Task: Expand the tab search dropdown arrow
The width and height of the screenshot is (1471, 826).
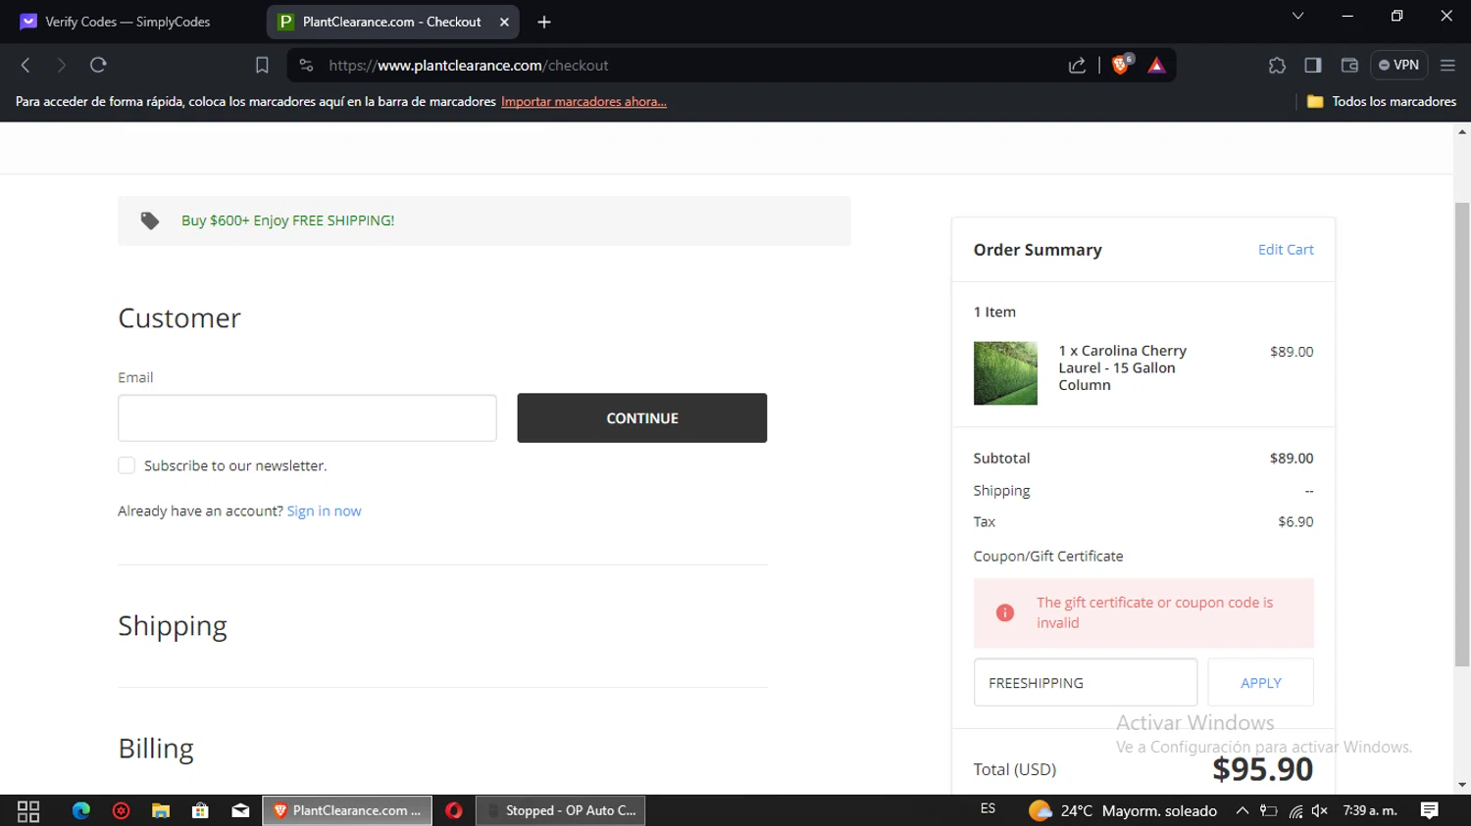Action: point(1297,16)
